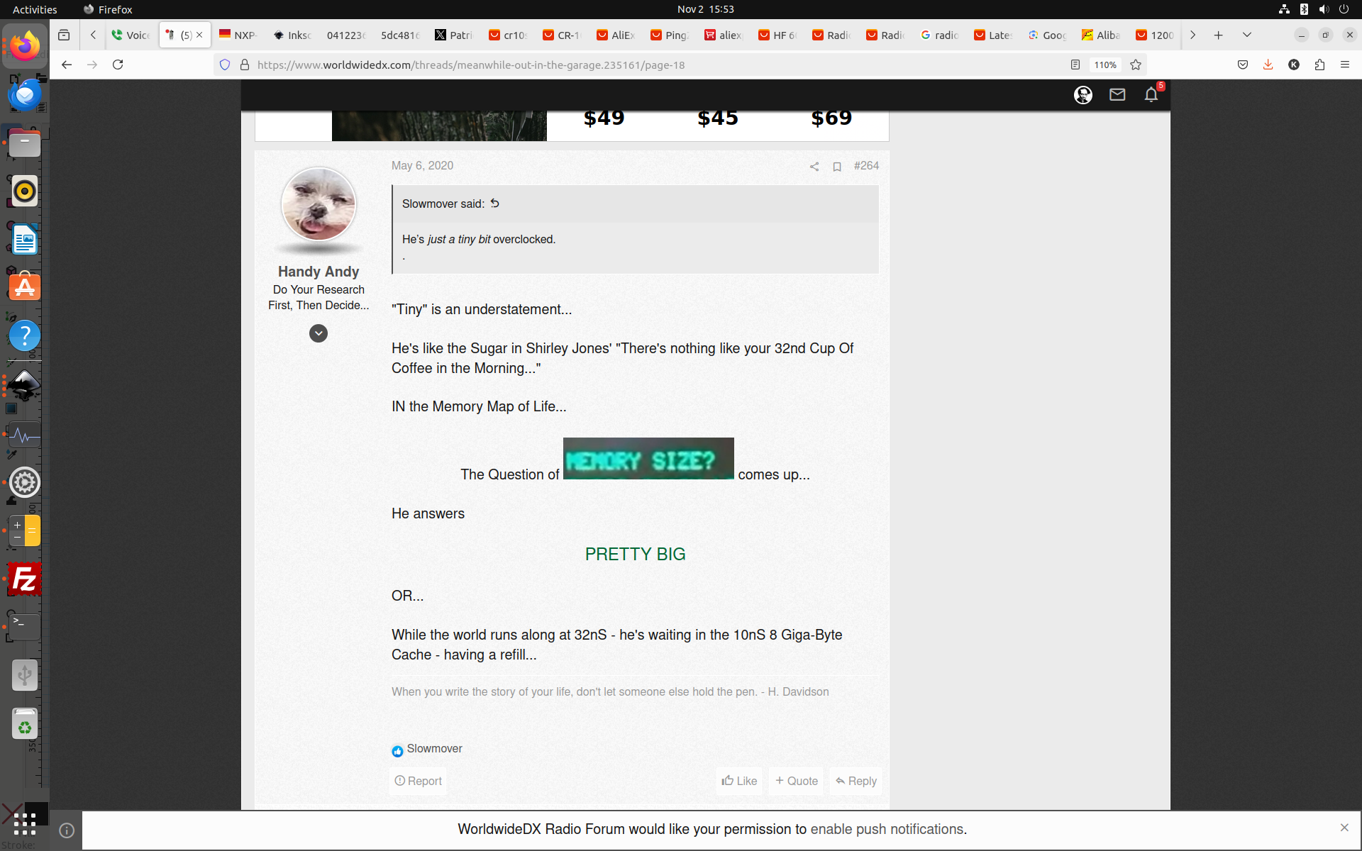
Task: Switch to the Alibaba browser tab
Action: point(1100,35)
